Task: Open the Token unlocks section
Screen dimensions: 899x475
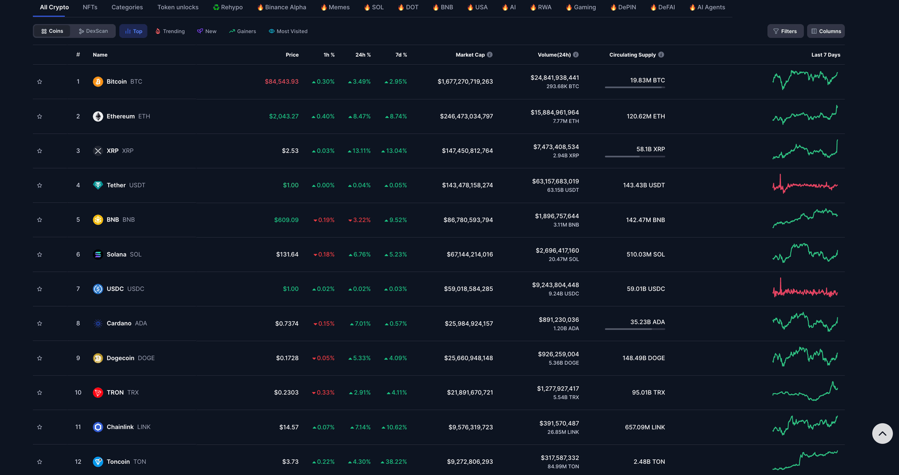Action: (x=178, y=7)
